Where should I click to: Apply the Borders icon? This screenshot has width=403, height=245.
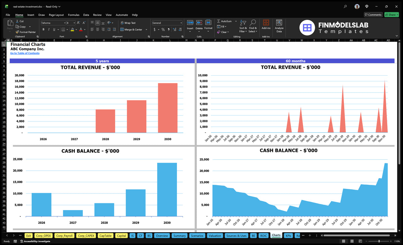[63, 30]
